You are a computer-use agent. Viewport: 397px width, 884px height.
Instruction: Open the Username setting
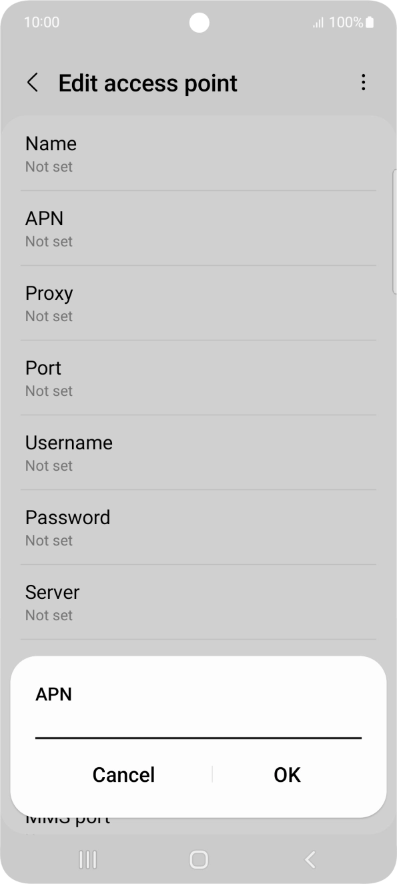[198, 453]
